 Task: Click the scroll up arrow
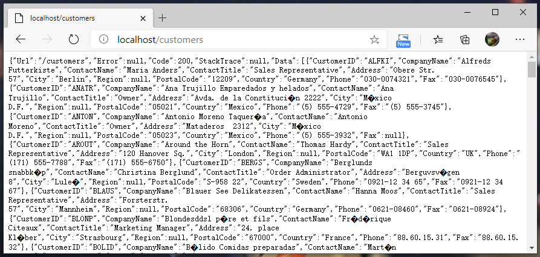click(x=532, y=57)
